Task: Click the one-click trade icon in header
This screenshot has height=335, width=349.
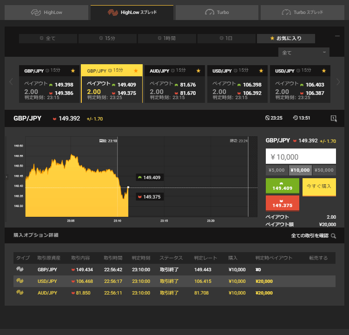Action: [x=334, y=118]
